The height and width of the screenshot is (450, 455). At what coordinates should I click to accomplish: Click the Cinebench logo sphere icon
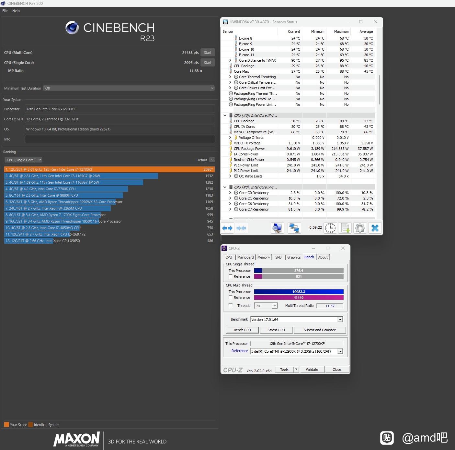pyautogui.click(x=72, y=28)
